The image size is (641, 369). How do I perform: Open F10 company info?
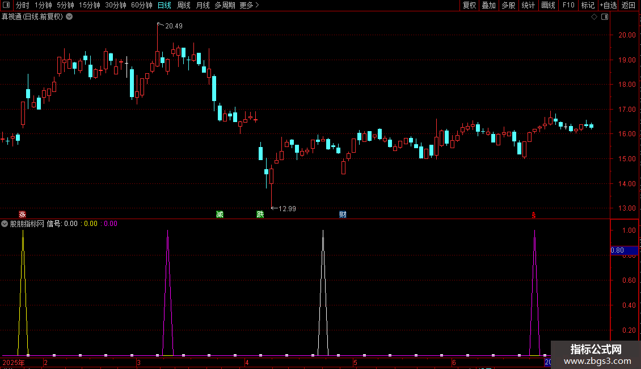568,5
